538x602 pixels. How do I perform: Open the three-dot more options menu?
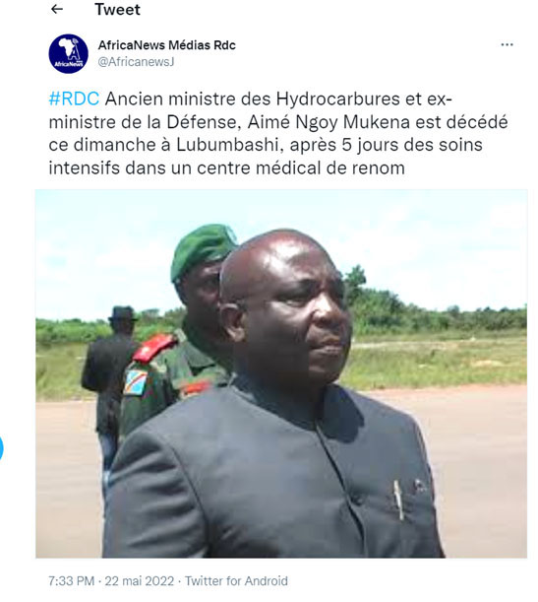[507, 45]
